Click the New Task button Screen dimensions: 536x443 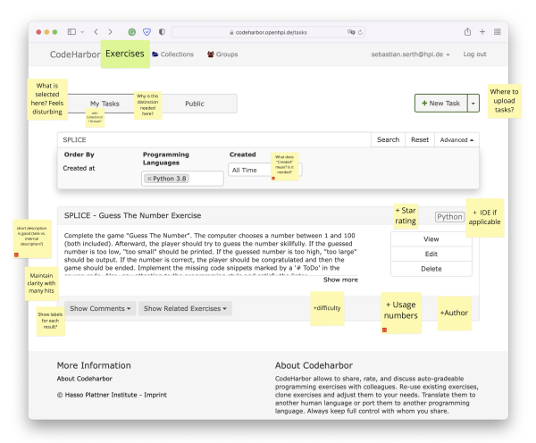(x=441, y=104)
